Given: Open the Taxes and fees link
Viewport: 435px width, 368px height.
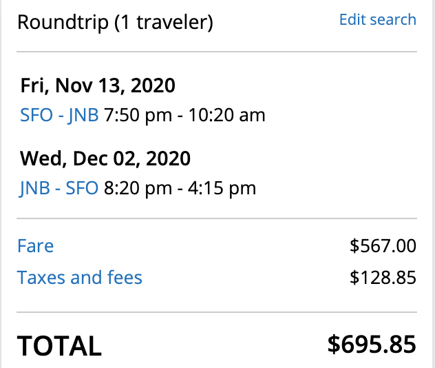Looking at the screenshot, I should [x=80, y=278].
